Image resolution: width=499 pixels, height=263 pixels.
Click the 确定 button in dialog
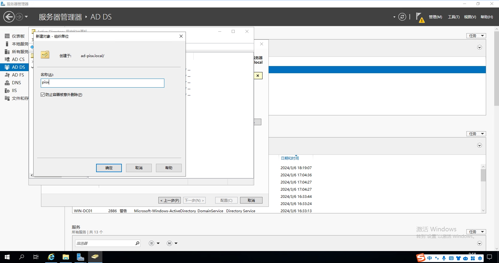tap(109, 168)
